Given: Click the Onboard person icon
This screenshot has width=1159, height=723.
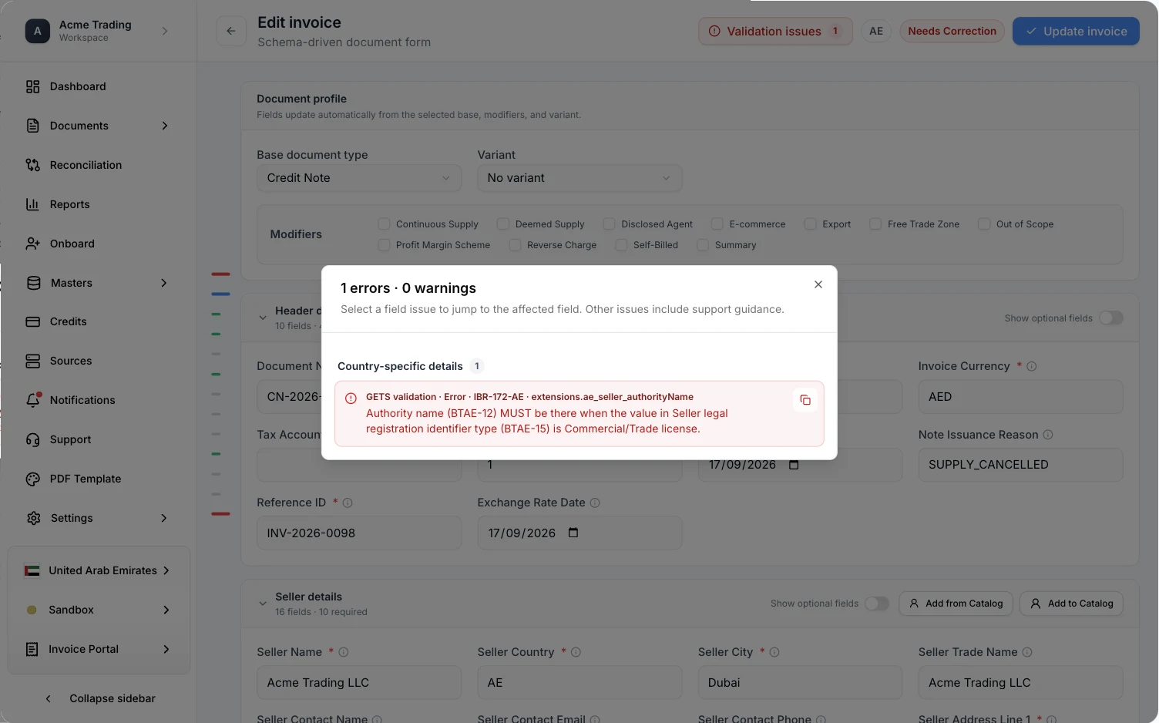Looking at the screenshot, I should pos(32,244).
